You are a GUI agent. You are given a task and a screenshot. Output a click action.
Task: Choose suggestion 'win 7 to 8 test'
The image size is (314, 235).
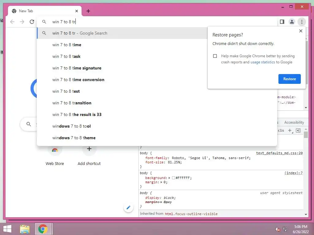pyautogui.click(x=157, y=91)
